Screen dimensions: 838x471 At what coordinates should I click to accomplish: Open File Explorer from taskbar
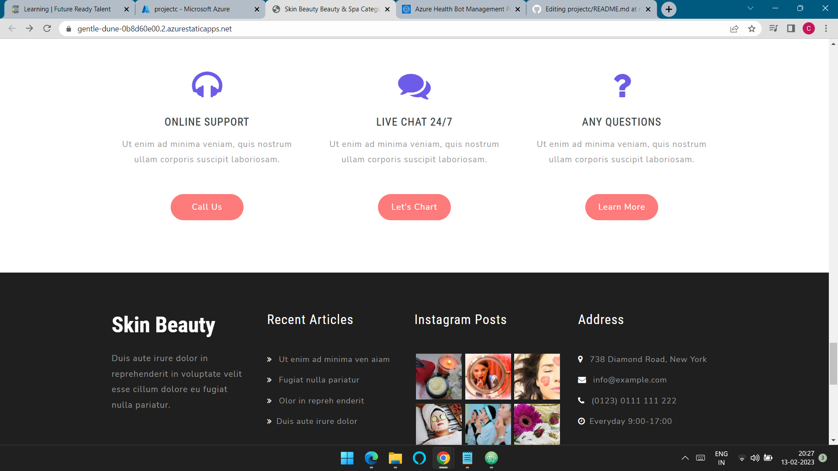395,458
